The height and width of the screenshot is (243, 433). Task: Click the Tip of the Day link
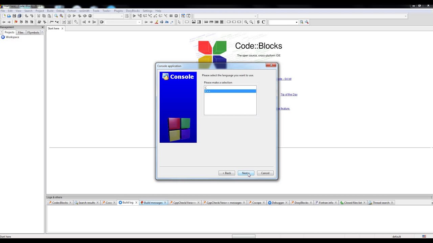tap(289, 94)
